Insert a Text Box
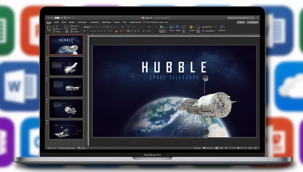 click(x=184, y=29)
